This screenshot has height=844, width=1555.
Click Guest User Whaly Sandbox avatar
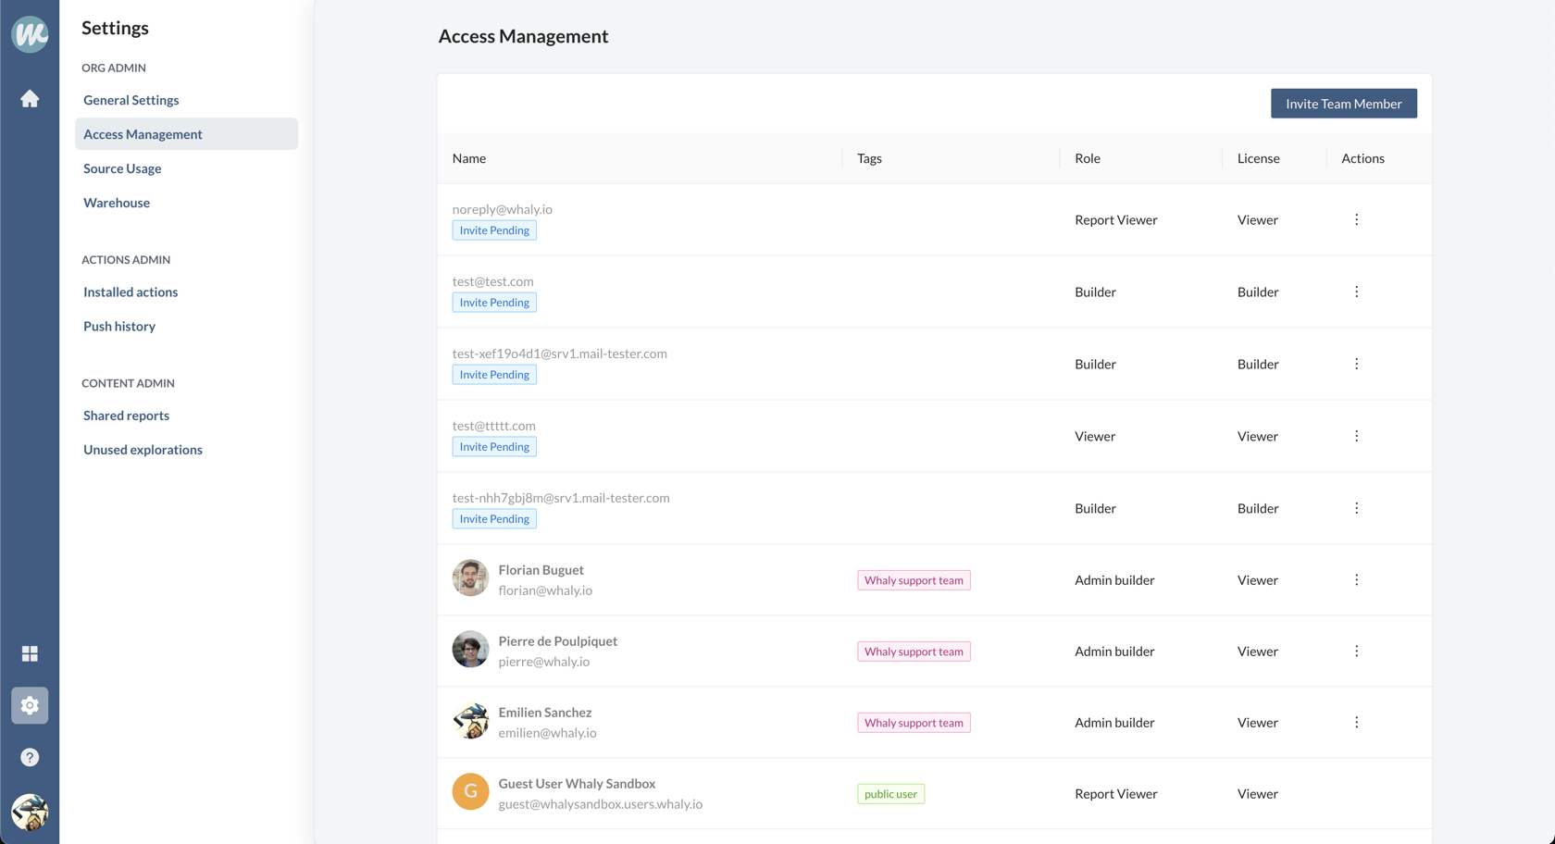click(x=470, y=792)
